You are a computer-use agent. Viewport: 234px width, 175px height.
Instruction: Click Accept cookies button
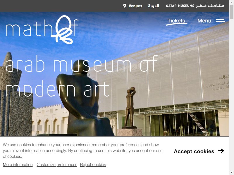(199, 151)
